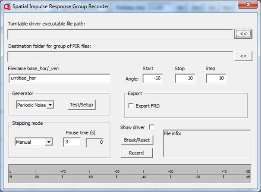
Task: Click the Stop angle input field
Action: 185,79
